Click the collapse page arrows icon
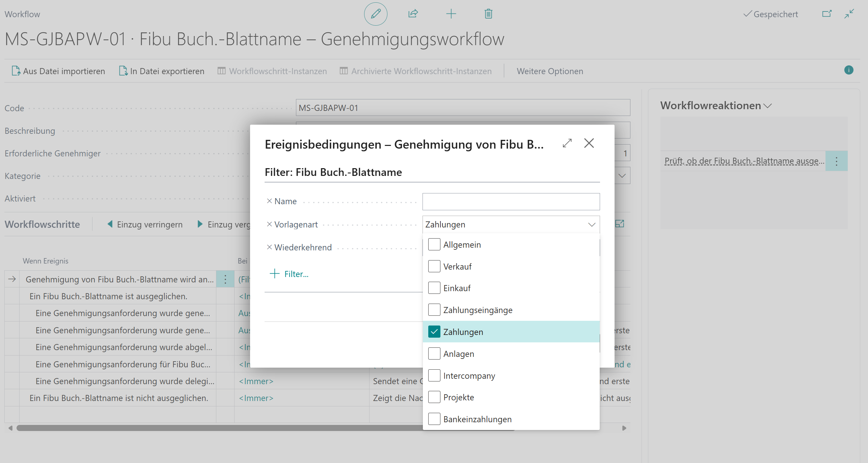The width and height of the screenshot is (868, 463). [849, 14]
